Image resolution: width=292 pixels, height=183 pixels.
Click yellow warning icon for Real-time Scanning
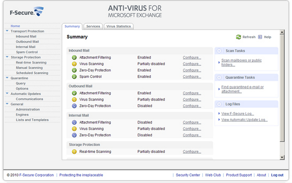tap(74, 152)
